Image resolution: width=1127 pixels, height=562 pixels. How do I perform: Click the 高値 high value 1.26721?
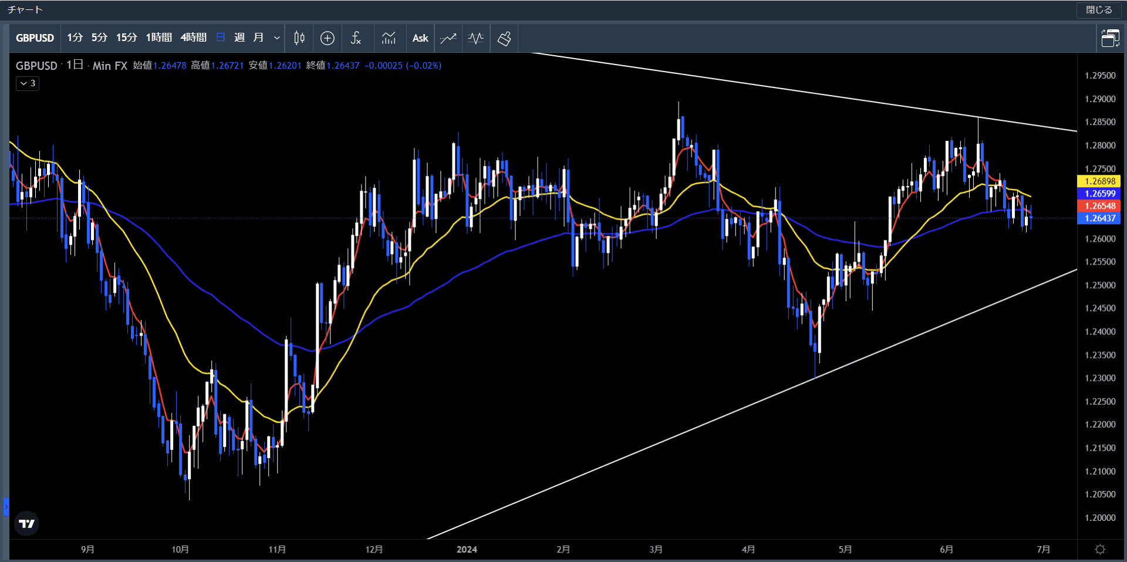click(227, 66)
